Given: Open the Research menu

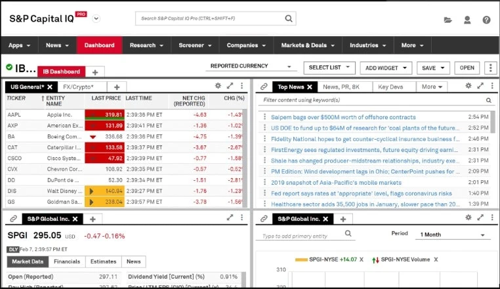Looking at the screenshot, I should point(147,45).
